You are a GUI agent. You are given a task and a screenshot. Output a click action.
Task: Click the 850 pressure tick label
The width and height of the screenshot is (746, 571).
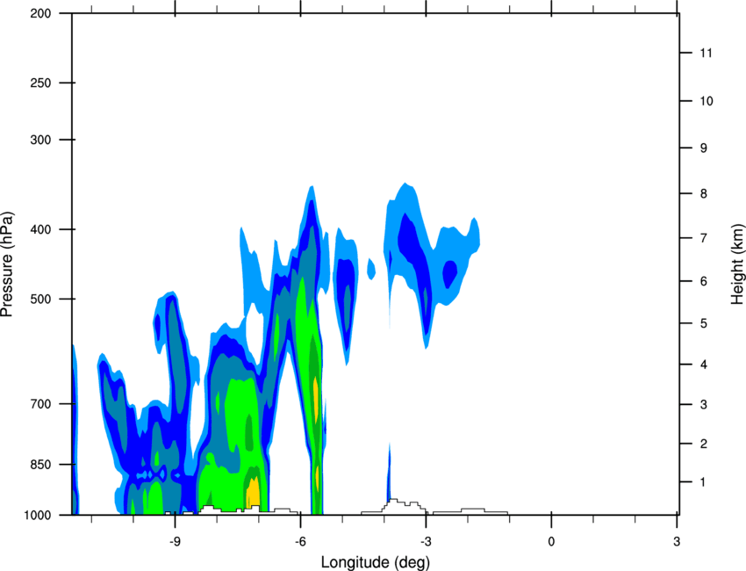(40, 465)
